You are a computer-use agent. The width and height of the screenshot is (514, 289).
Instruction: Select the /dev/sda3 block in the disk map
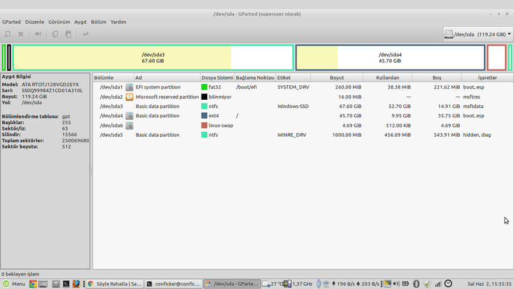pos(153,58)
